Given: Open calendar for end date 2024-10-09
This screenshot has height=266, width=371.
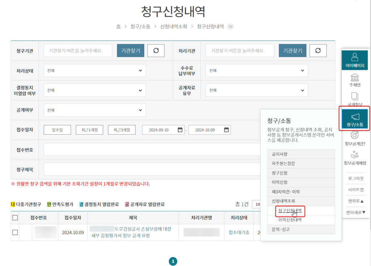Looking at the screenshot, I should 226,130.
